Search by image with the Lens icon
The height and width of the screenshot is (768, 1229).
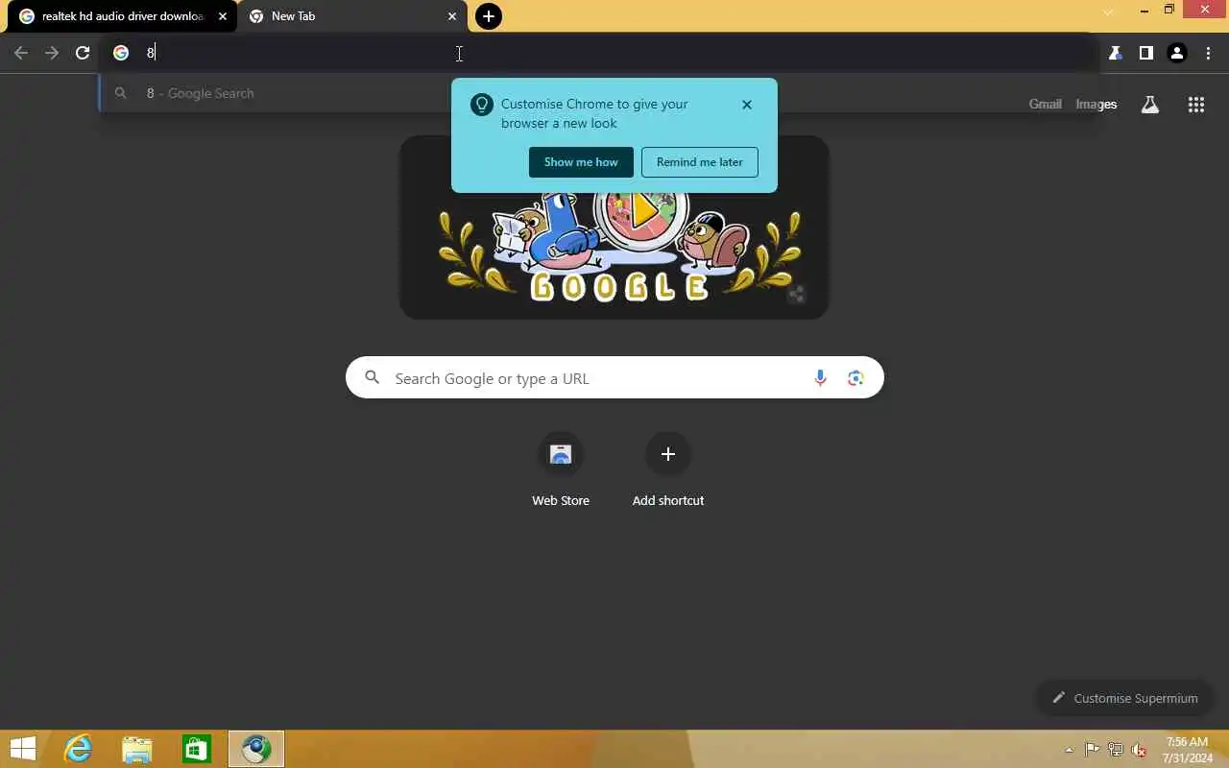855,378
